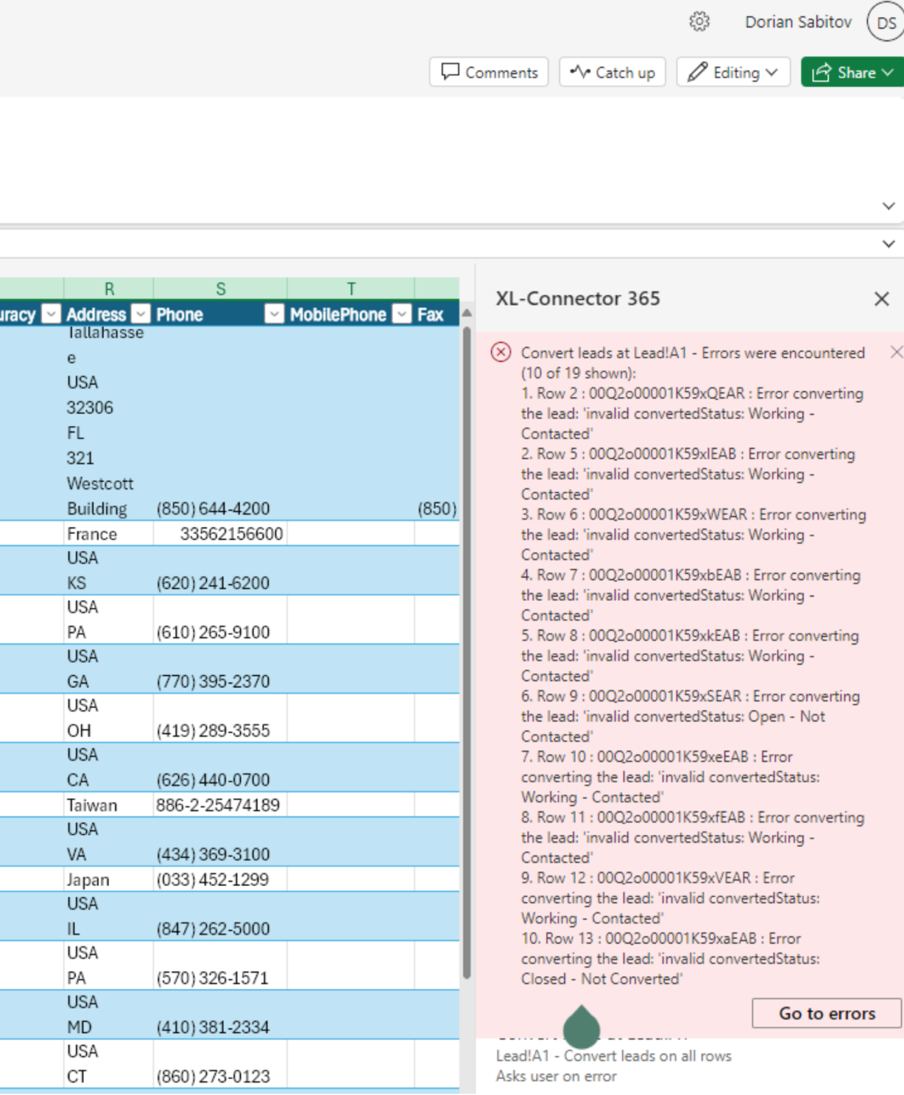
Task: Click the red error icon in XL-Connector panel
Action: [x=501, y=352]
